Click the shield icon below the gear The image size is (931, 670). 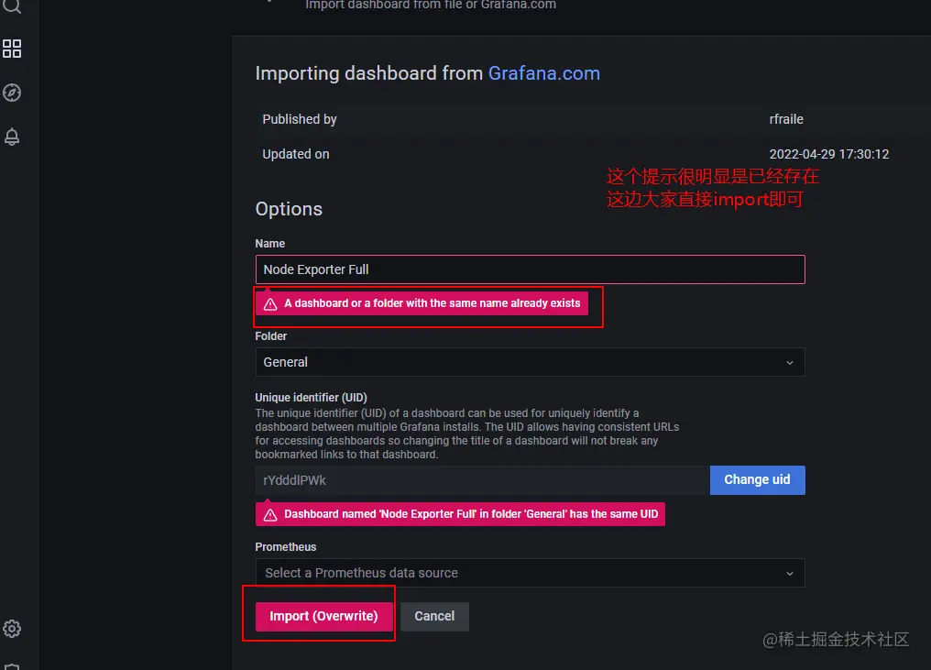tap(12, 665)
